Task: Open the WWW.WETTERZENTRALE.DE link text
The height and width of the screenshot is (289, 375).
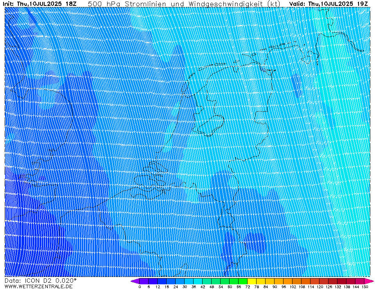Action: tap(38, 286)
